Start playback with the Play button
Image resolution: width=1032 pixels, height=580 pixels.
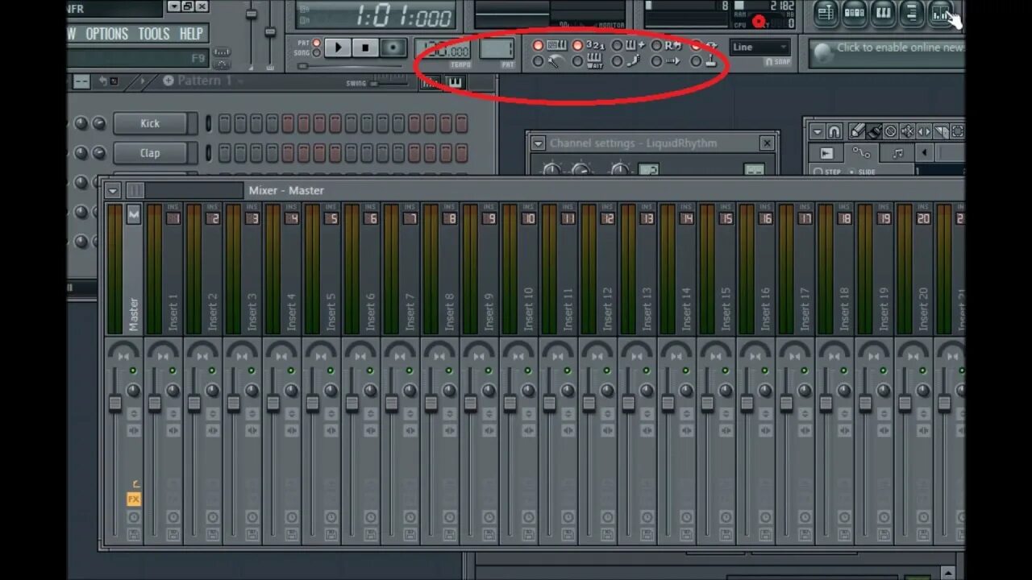click(338, 48)
